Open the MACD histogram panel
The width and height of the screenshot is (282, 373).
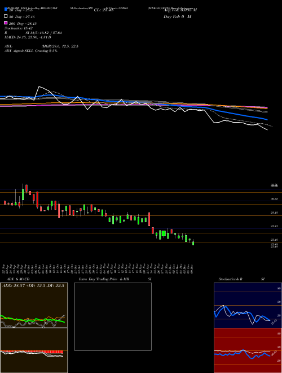(x=34, y=350)
